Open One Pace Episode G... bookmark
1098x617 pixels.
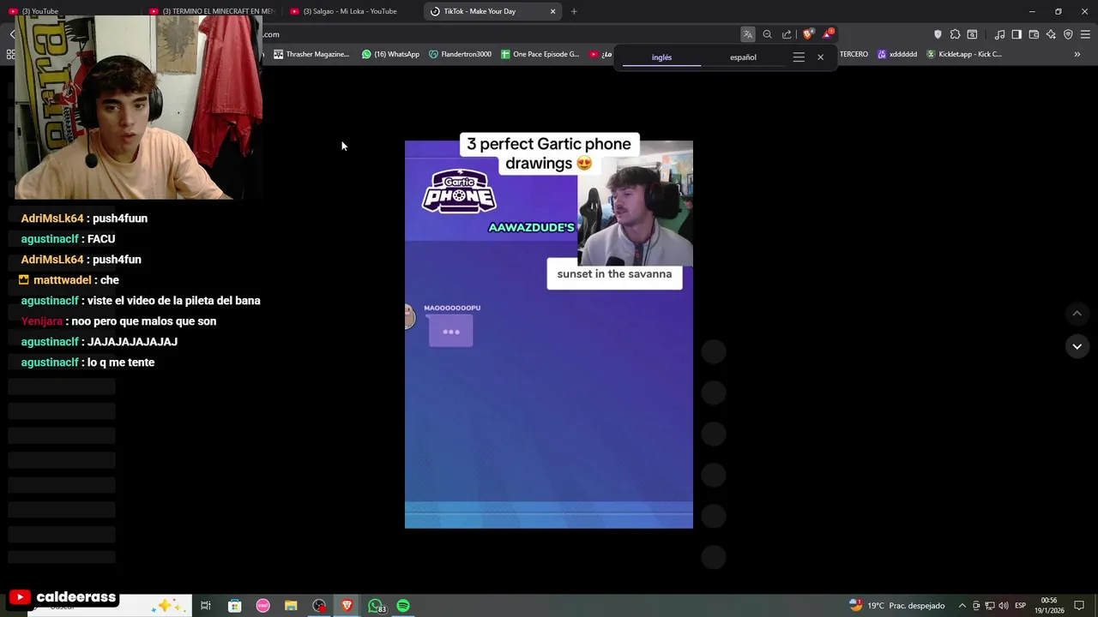[540, 54]
